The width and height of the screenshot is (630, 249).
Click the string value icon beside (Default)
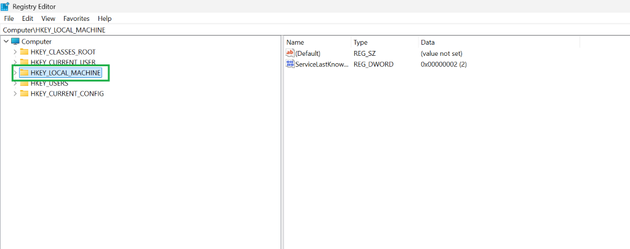click(x=290, y=53)
